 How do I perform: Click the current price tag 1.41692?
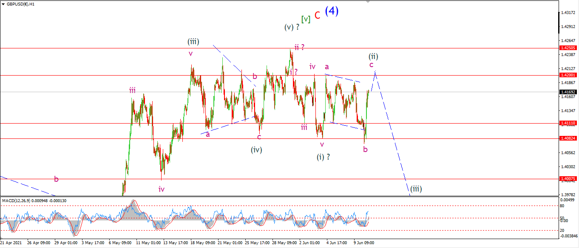[x=568, y=92]
